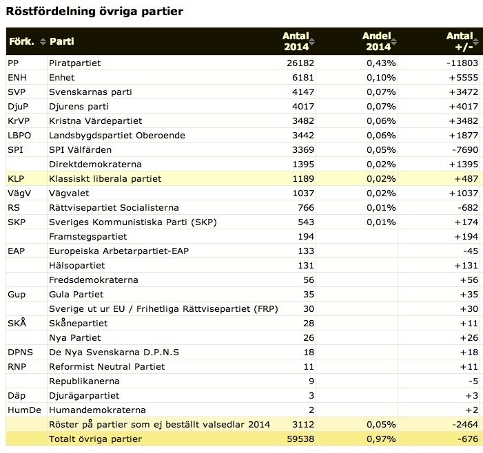Click Svenskarnas parti name
Screen dimensions: 483x453
[90, 92]
